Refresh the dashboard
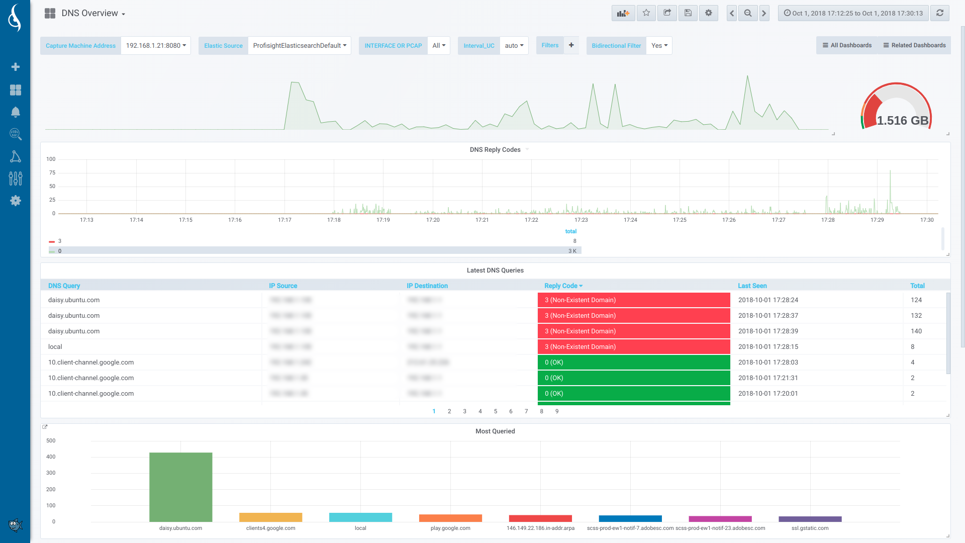Viewport: 965px width, 543px height. click(x=939, y=13)
